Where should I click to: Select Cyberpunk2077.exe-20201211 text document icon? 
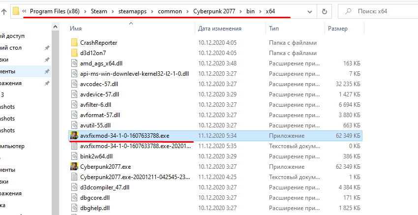pyautogui.click(x=74, y=177)
